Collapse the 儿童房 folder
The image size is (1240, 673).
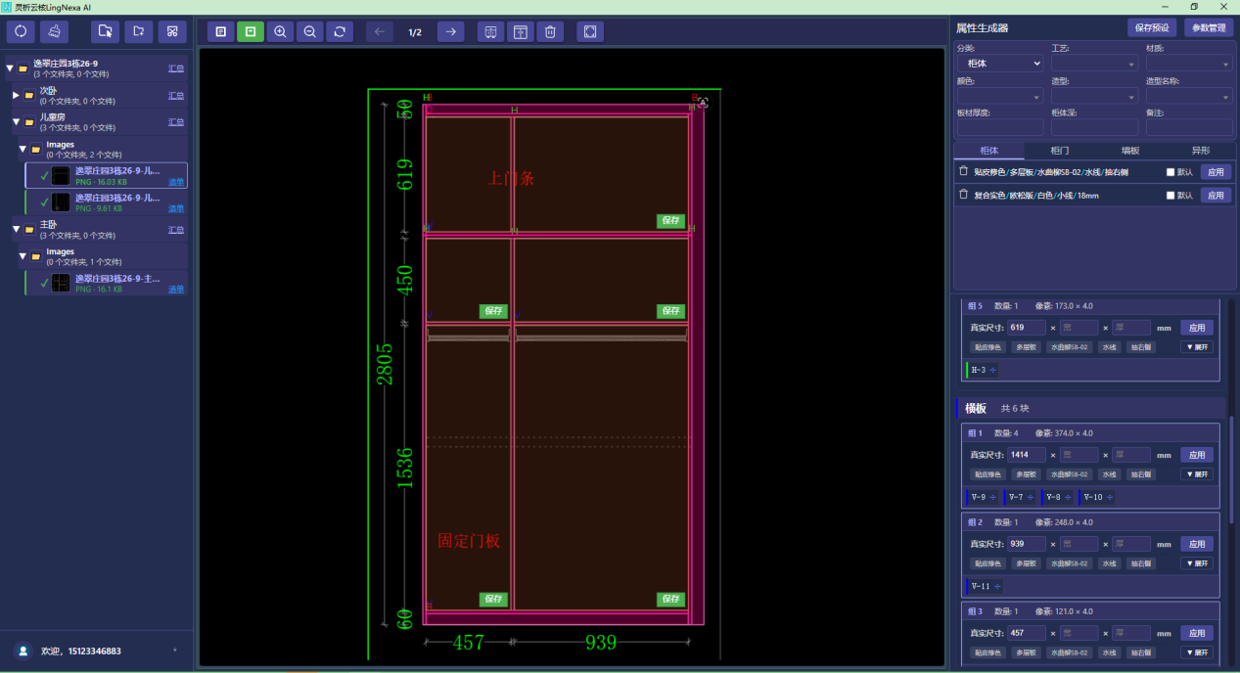tap(16, 121)
